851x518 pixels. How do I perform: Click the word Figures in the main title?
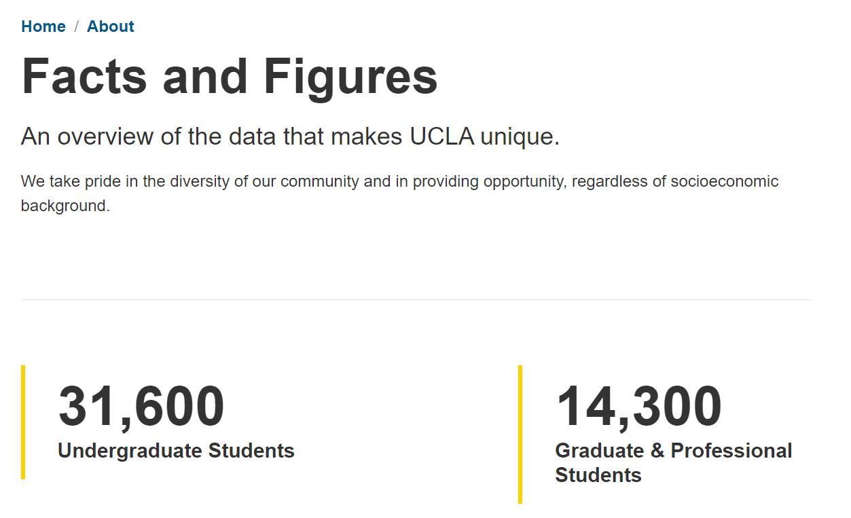[x=350, y=76]
